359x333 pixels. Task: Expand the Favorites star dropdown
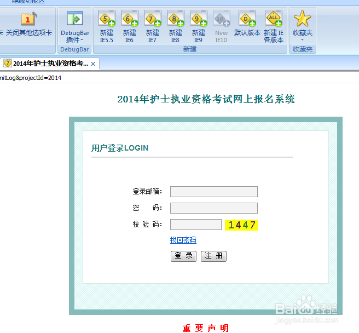[x=302, y=26]
